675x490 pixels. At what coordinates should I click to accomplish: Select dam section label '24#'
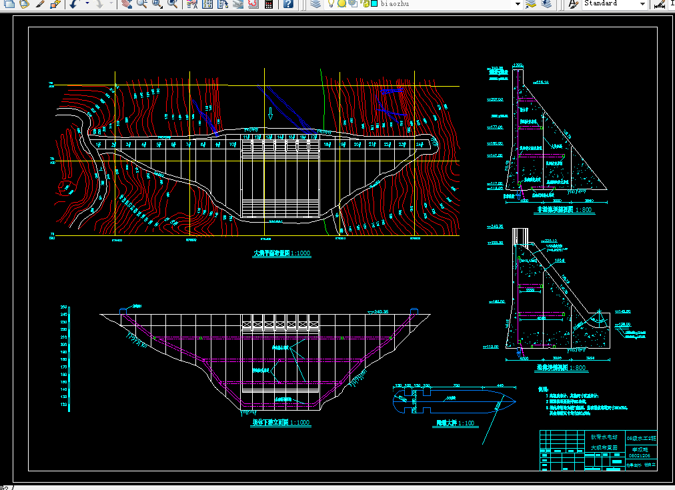[420, 145]
